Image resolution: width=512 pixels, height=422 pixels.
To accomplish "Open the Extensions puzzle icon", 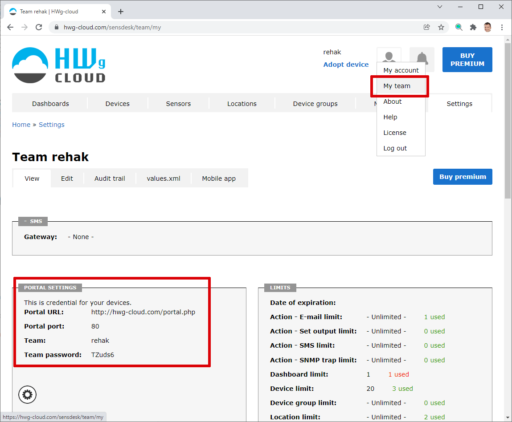I will [473, 28].
